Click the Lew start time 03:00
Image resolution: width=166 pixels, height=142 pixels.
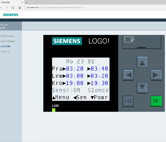74,76
